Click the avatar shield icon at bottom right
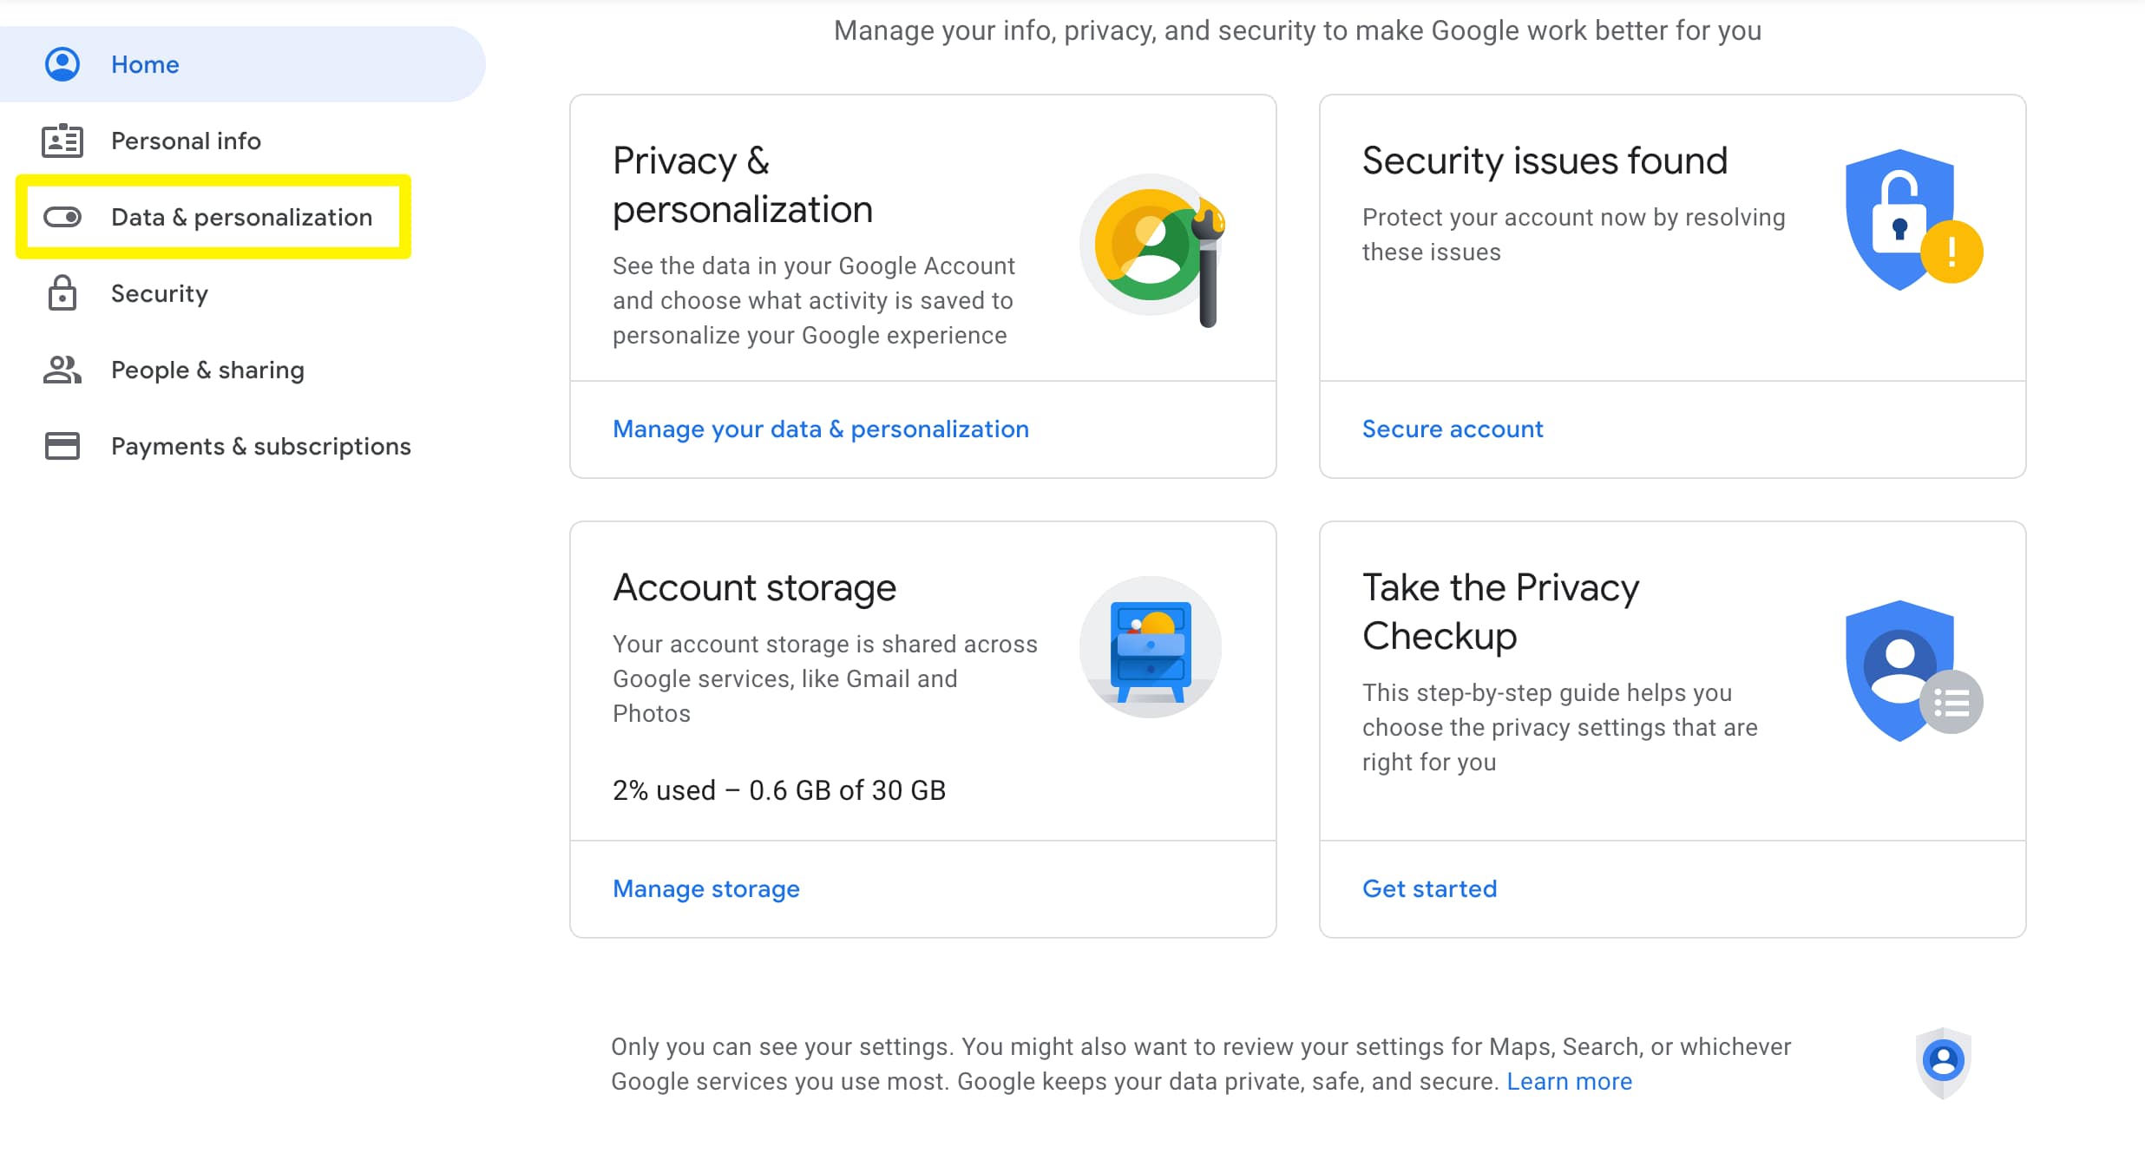The height and width of the screenshot is (1166, 2145). point(1943,1062)
